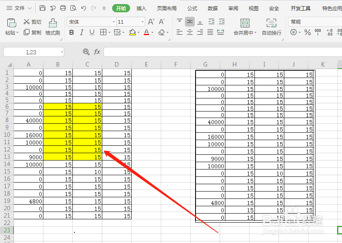
Task: Switch to the 审阅 Review tab
Action: pyautogui.click(x=233, y=8)
